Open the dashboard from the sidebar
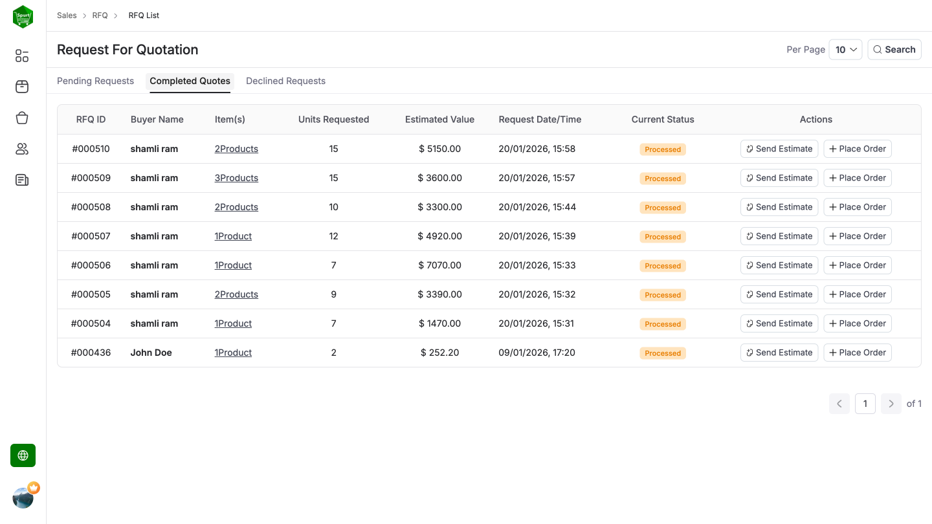 [x=21, y=56]
